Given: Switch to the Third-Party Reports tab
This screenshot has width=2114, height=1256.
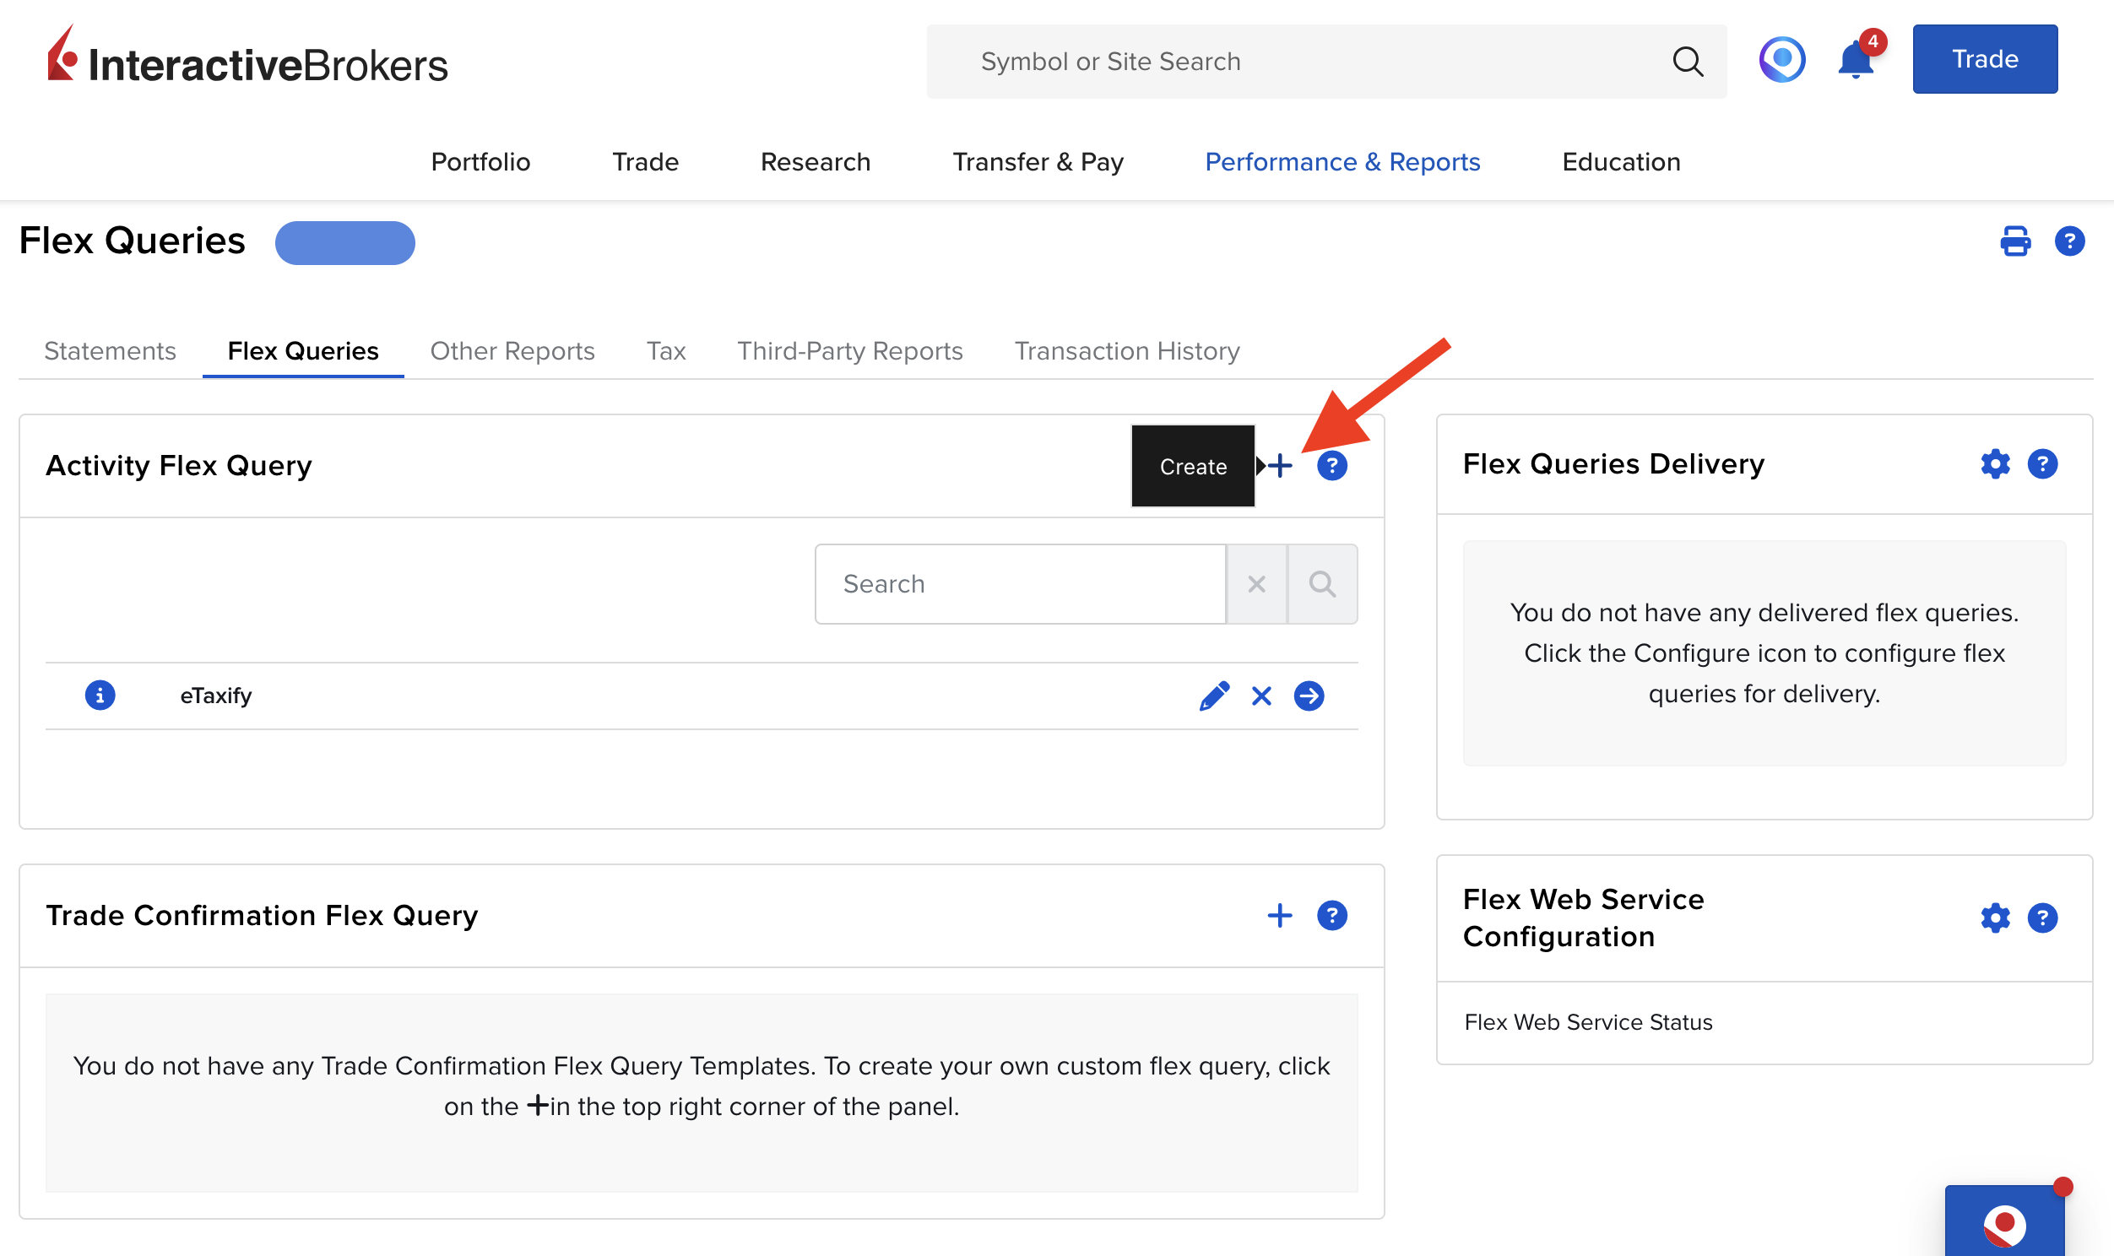Looking at the screenshot, I should coord(849,350).
